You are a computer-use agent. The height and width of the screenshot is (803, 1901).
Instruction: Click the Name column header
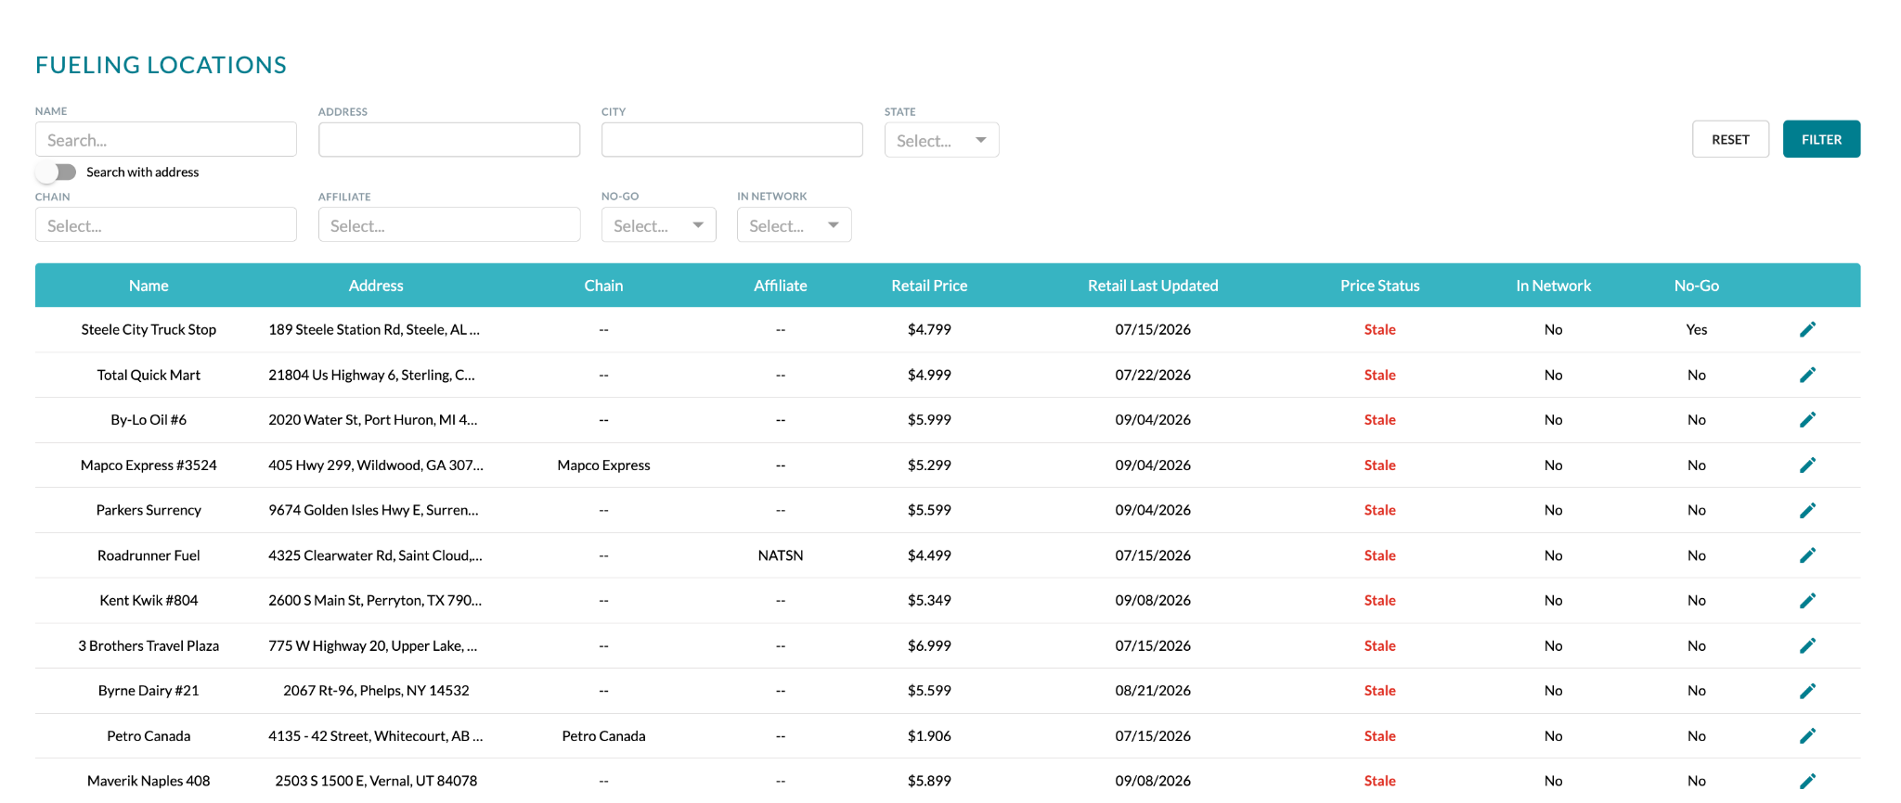click(149, 286)
